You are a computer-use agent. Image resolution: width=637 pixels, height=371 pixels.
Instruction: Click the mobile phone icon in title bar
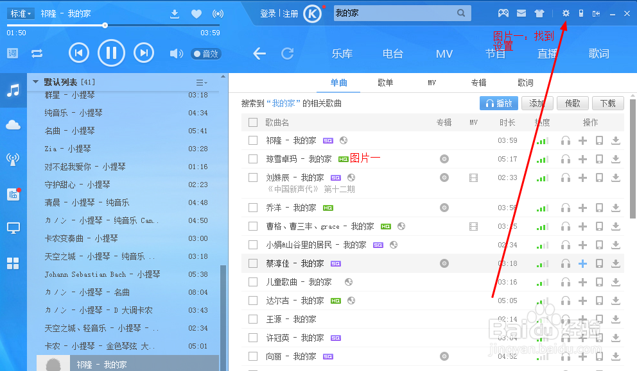coord(581,13)
